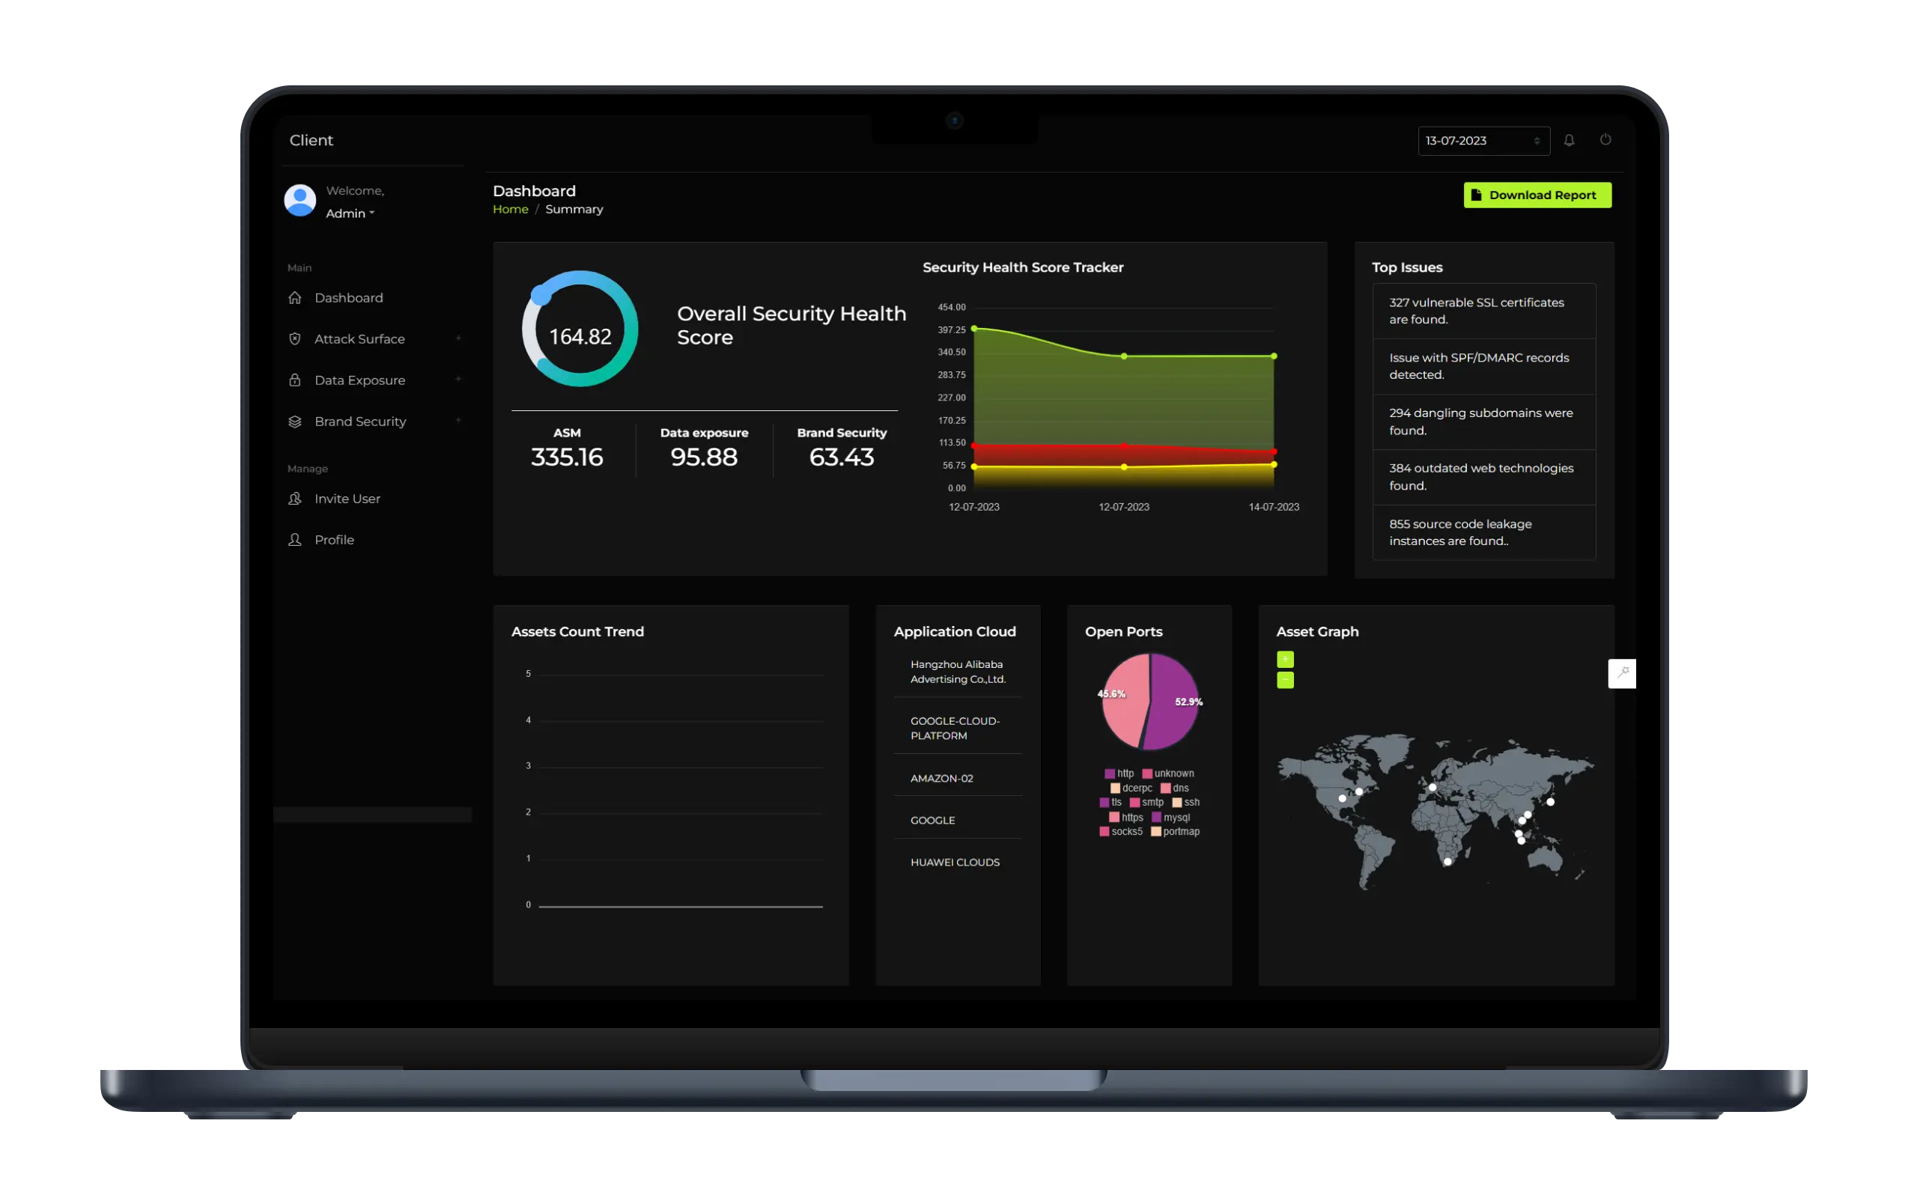
Task: Open the date selector showing 13-07-2023
Action: pos(1483,141)
